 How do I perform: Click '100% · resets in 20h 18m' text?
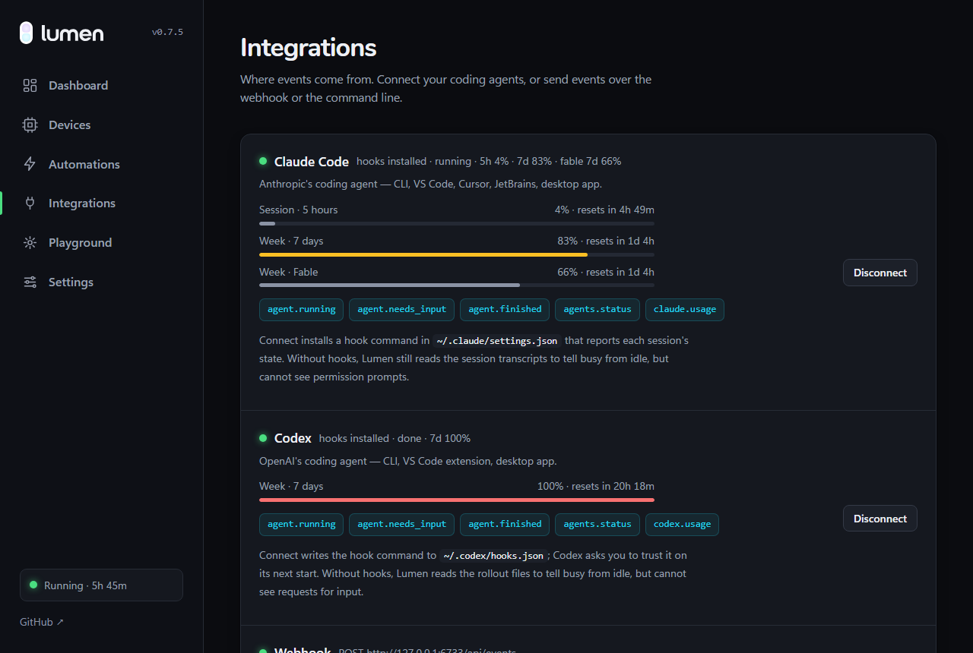(596, 487)
